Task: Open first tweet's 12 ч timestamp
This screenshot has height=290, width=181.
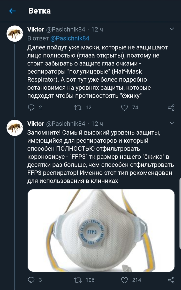Action: (x=97, y=29)
